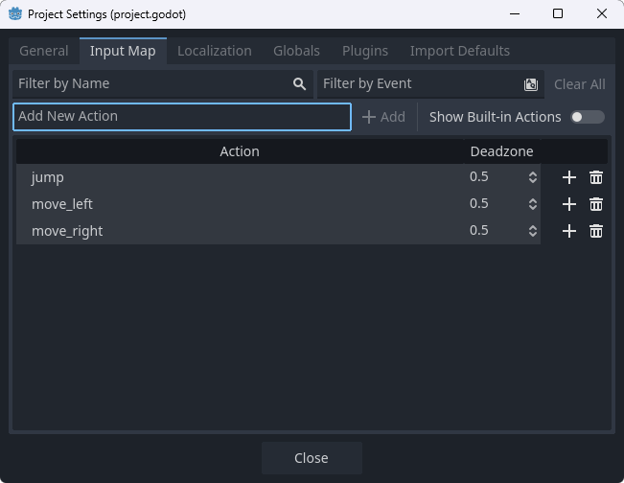Switch to the General tab

pyautogui.click(x=44, y=51)
